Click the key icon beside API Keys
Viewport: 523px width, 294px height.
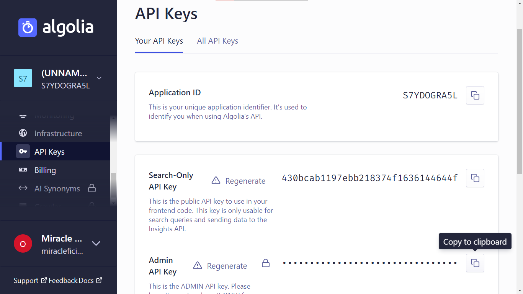[23, 151]
